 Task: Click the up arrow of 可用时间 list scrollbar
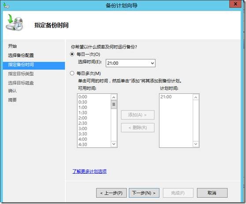114,98
